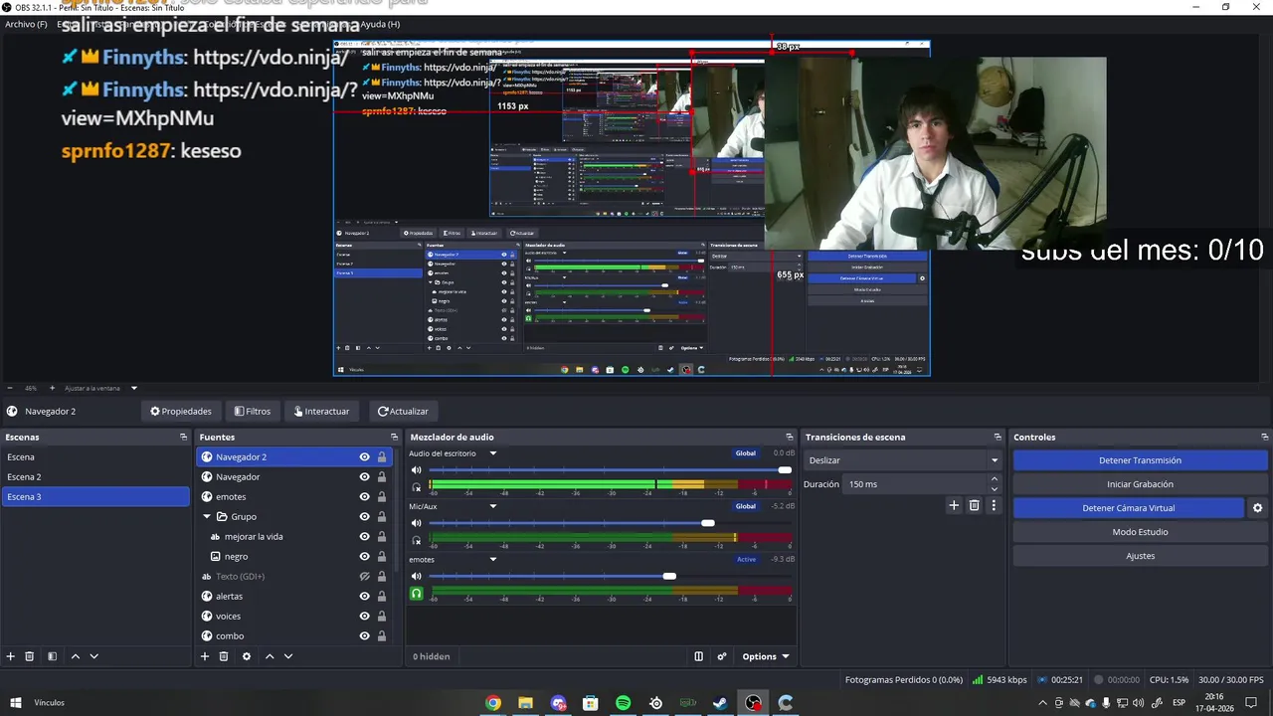Image resolution: width=1273 pixels, height=716 pixels.
Task: Add a new source in Fuentes toolbar
Action: point(205,656)
